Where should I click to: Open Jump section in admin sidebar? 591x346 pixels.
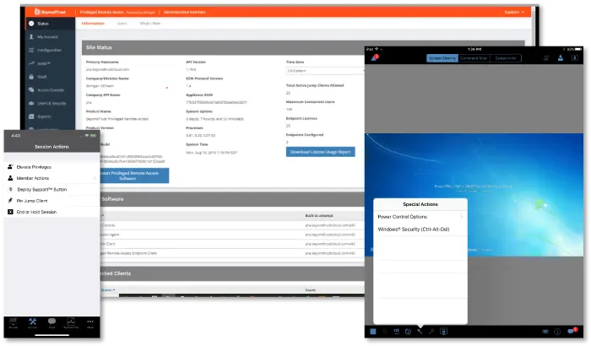50,63
